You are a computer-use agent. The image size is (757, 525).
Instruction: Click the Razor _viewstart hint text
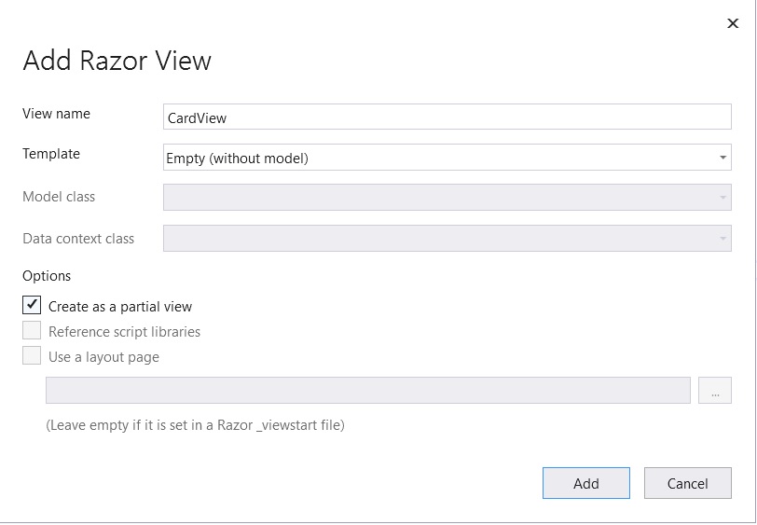pyautogui.click(x=195, y=425)
